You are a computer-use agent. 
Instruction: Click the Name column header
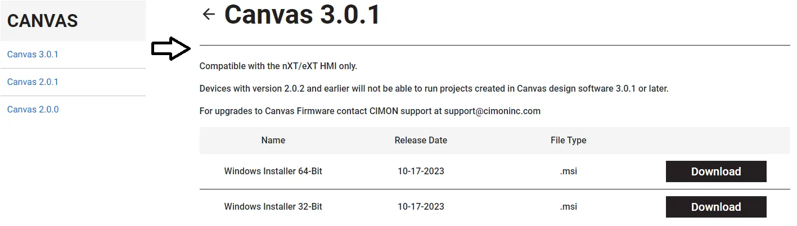273,140
